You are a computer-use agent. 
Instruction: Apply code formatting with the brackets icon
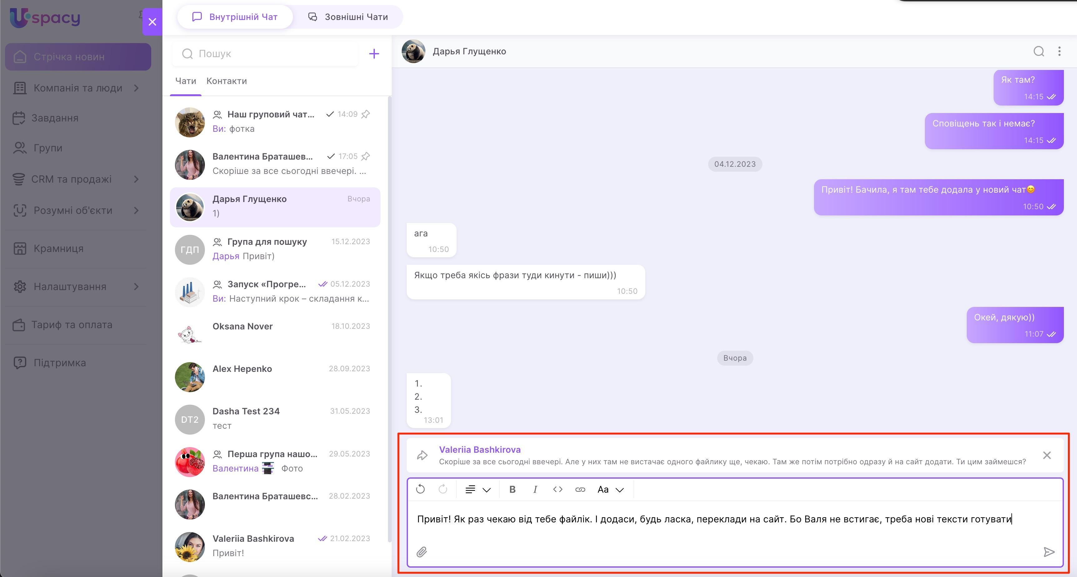[x=557, y=489]
